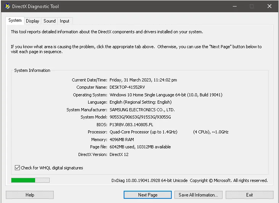Screen dimensions: 279x203
Task: Click the System Information group label
Action: click(32, 70)
